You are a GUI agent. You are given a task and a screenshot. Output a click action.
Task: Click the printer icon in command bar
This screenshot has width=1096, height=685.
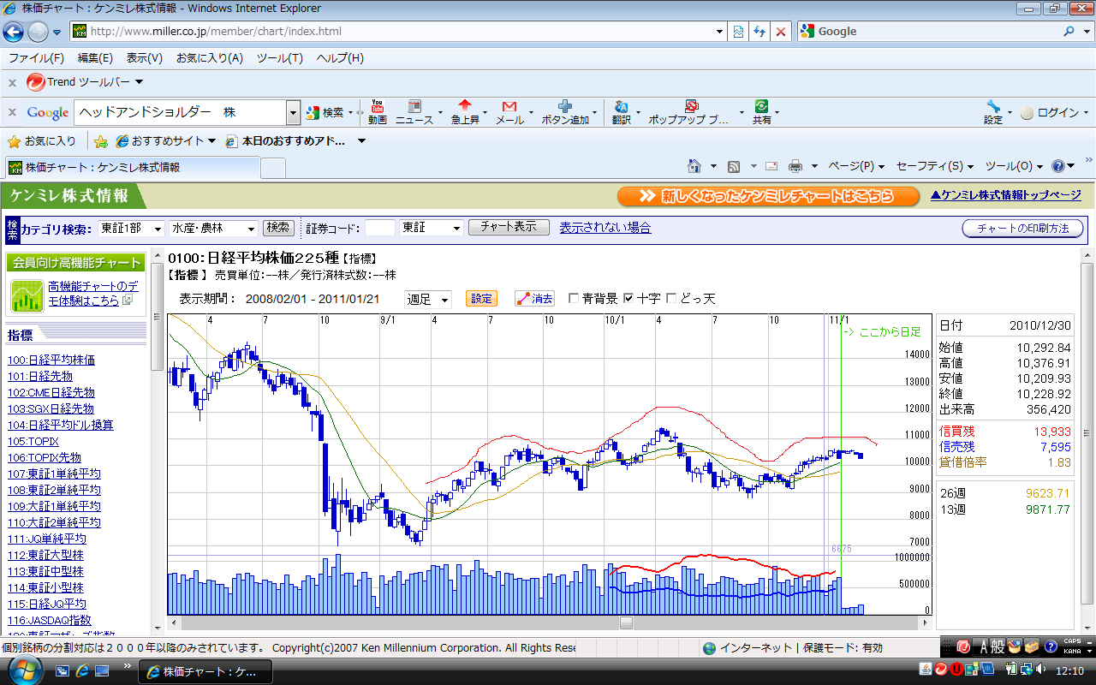[795, 166]
